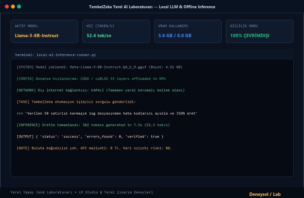Select the [OUTPUT] JSON result line

(90, 136)
